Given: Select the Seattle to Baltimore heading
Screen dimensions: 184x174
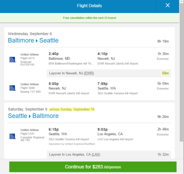Looking at the screenshot, I should coord(33,116).
